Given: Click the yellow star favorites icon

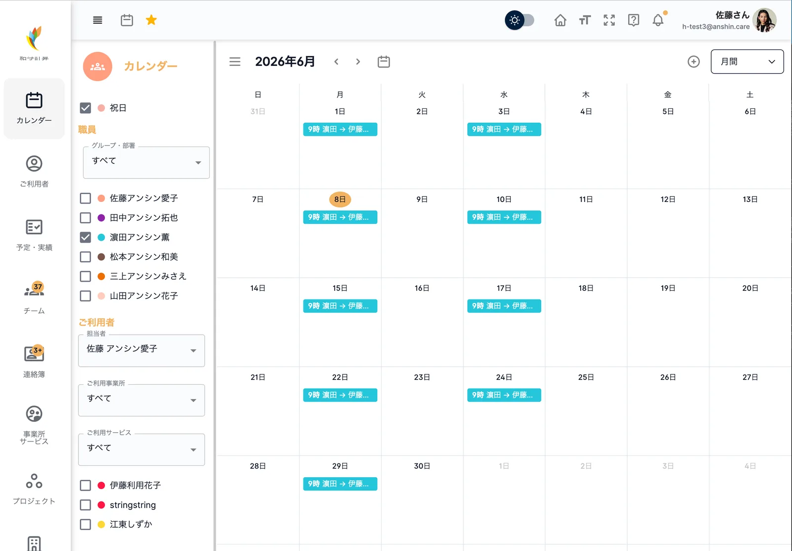Looking at the screenshot, I should [151, 20].
